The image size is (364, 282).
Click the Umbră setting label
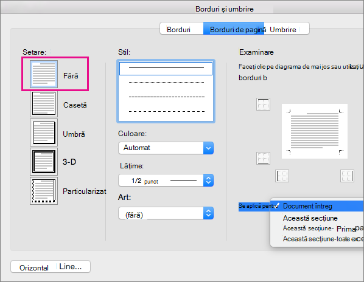point(74,134)
